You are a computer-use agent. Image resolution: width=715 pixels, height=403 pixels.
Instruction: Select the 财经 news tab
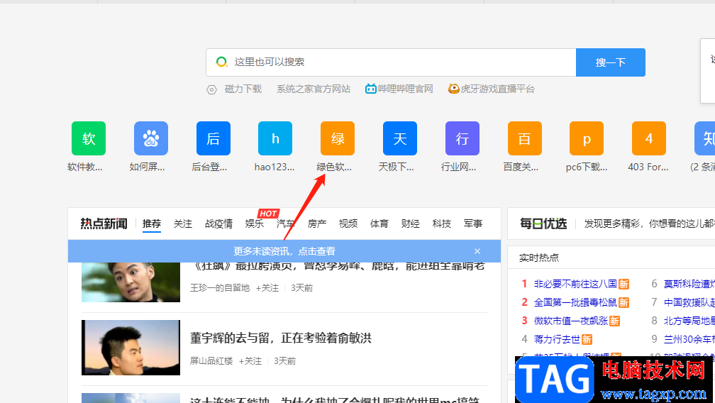click(x=411, y=223)
